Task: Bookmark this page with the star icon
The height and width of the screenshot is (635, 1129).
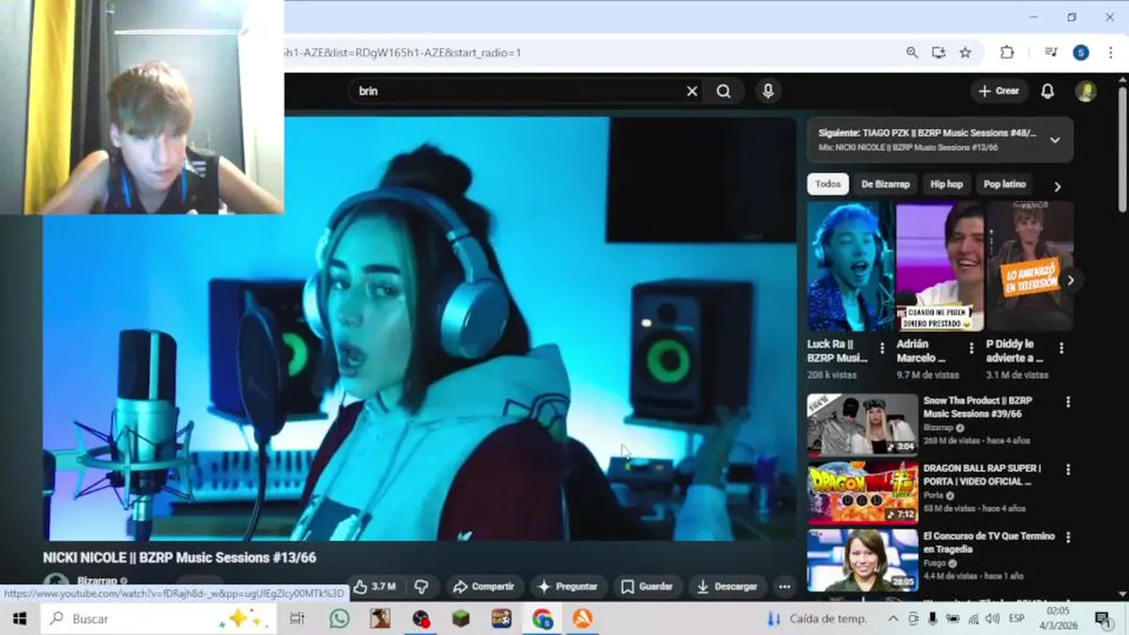Action: [965, 53]
